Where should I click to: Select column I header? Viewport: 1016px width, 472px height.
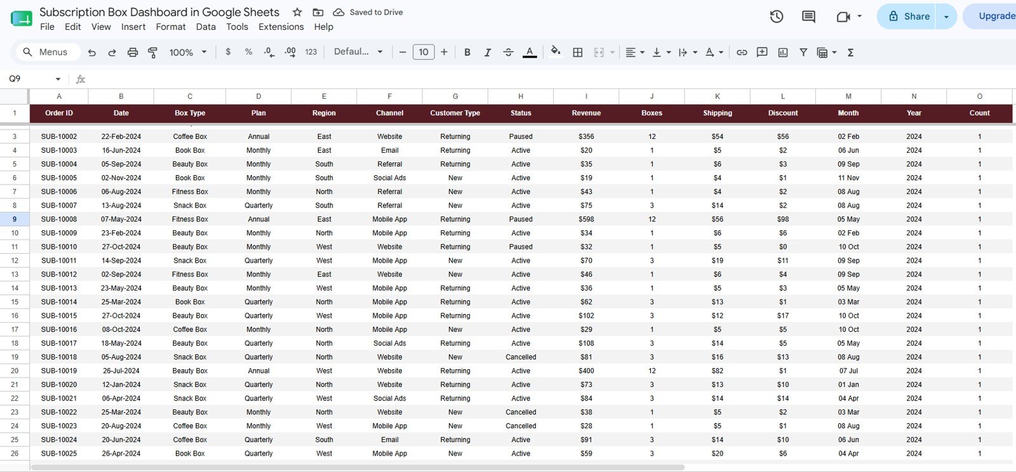click(586, 96)
